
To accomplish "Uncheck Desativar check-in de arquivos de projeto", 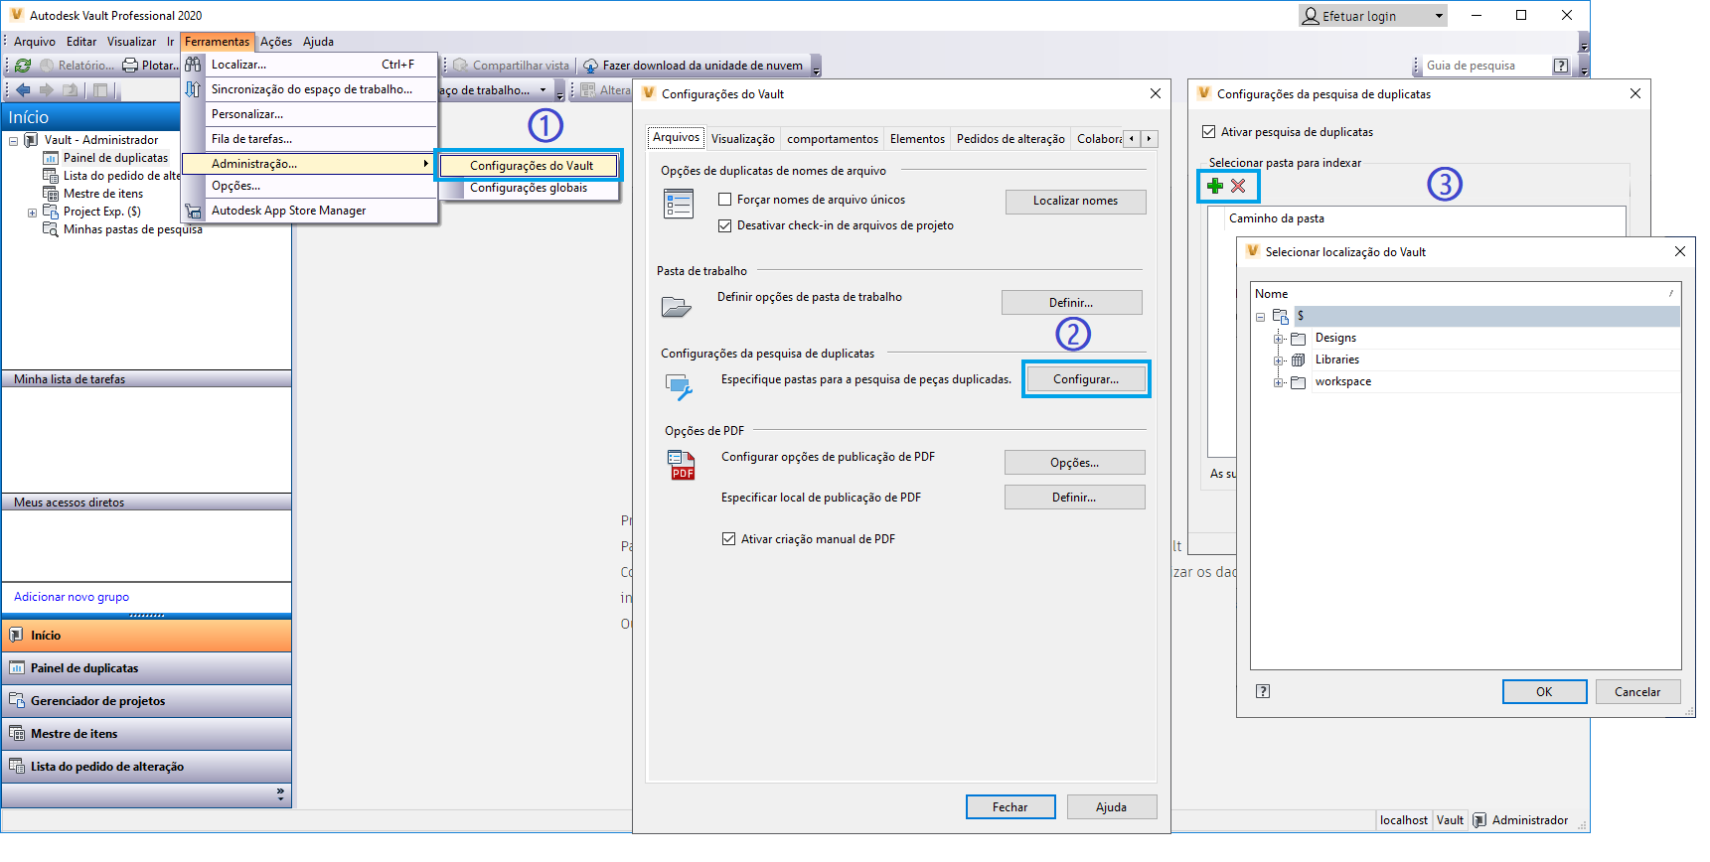I will (725, 225).
